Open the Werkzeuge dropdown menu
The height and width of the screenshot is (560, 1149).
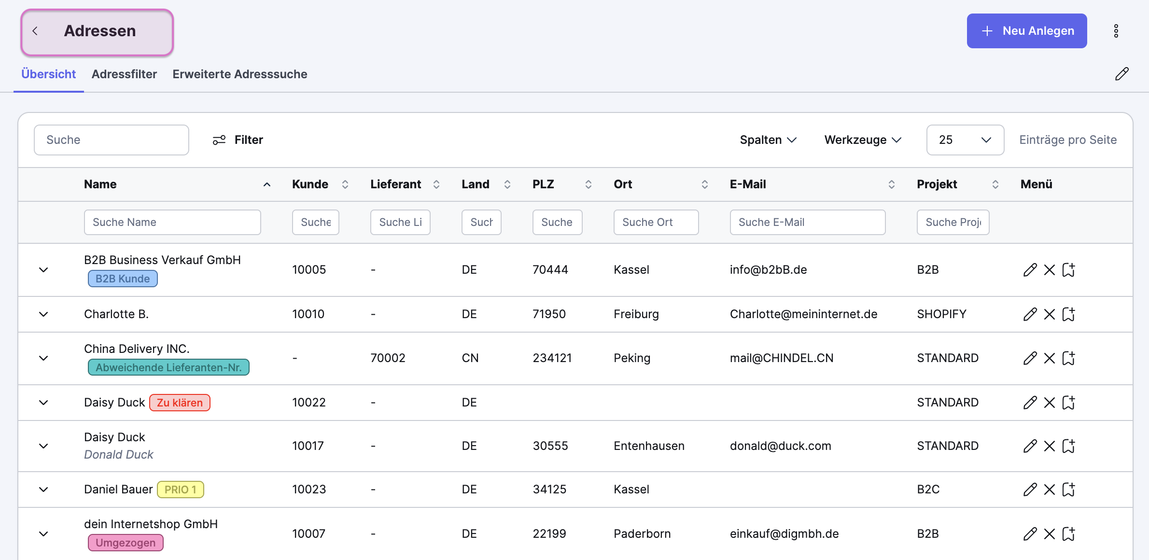coord(862,140)
